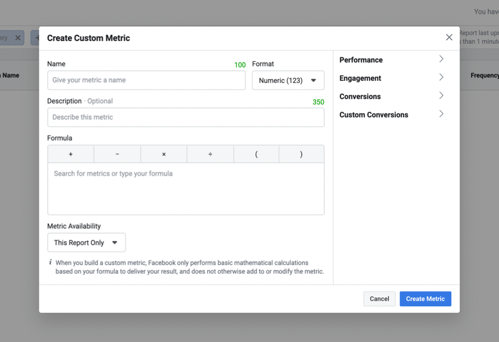Expand the Conversions metrics category

click(392, 96)
